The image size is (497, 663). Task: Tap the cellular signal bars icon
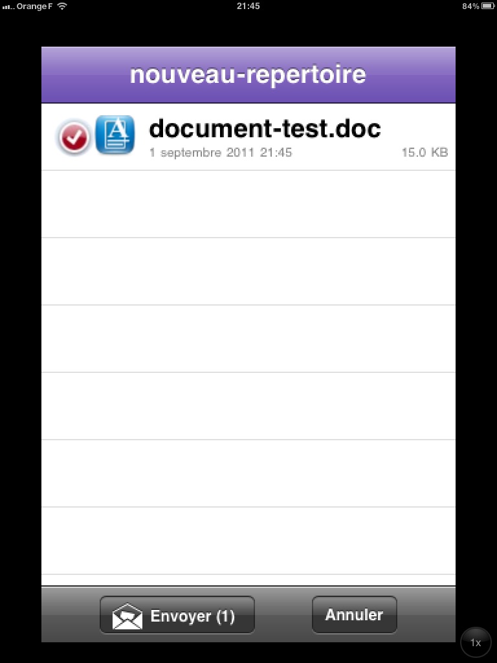point(8,6)
